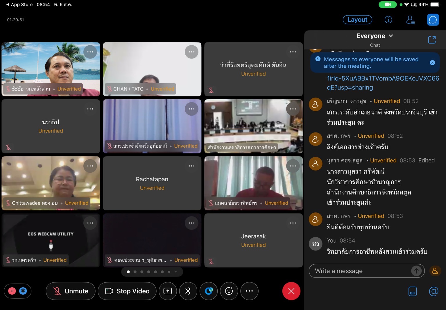The image size is (446, 310).
Task: Open more options on Chittawadee tile
Action: [90, 166]
